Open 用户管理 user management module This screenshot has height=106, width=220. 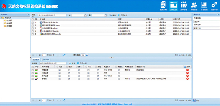tap(184, 6)
